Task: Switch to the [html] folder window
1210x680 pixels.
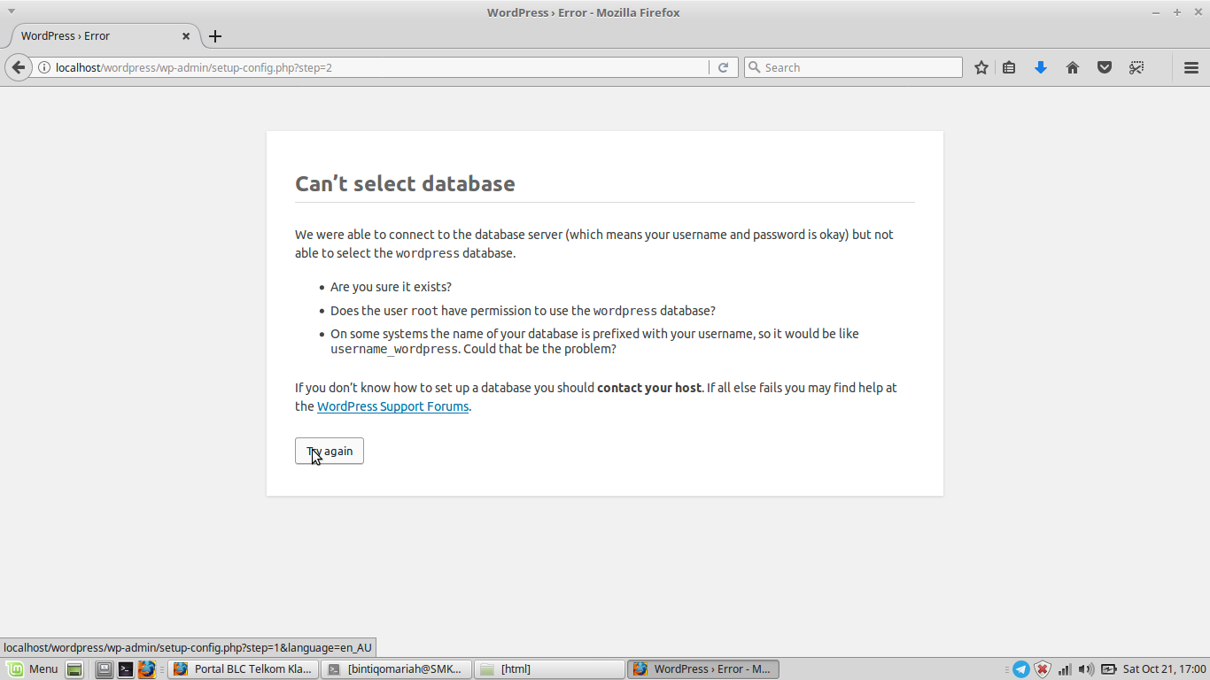Action: pyautogui.click(x=549, y=669)
